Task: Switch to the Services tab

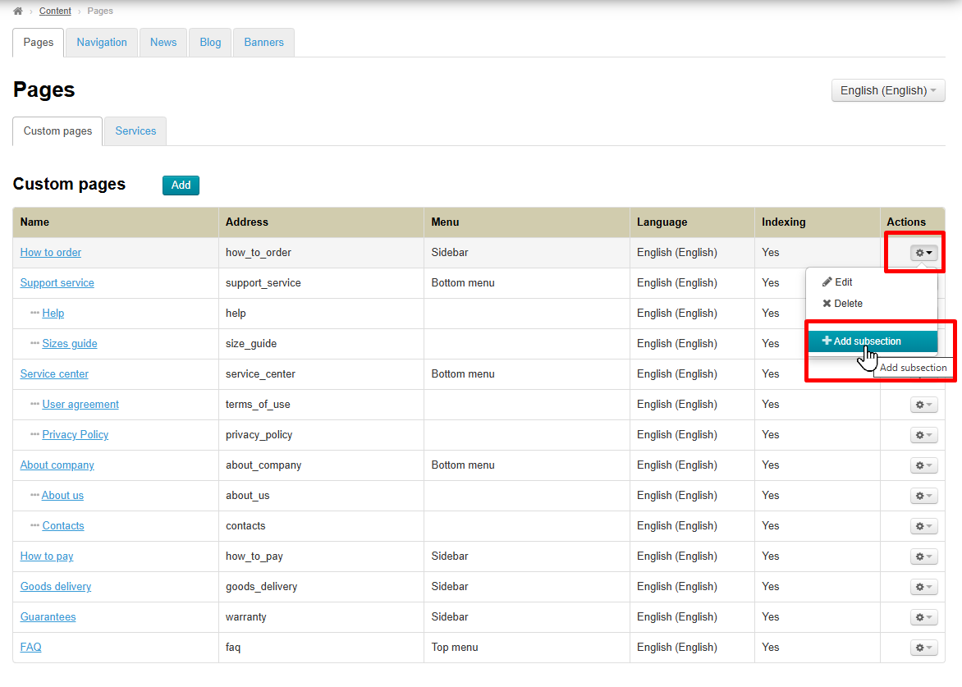Action: pos(135,131)
